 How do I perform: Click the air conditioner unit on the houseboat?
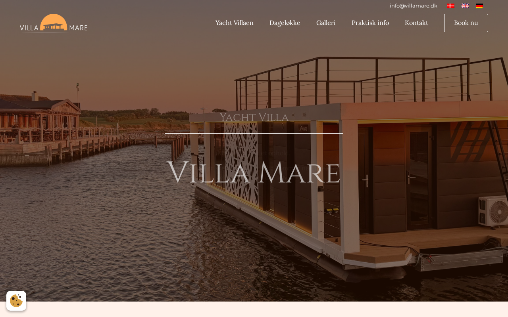click(493, 211)
